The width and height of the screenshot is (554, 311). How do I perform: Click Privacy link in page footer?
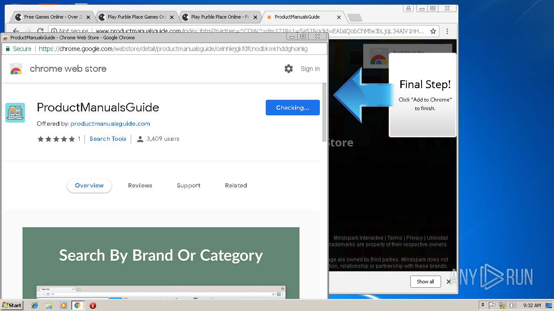415,238
